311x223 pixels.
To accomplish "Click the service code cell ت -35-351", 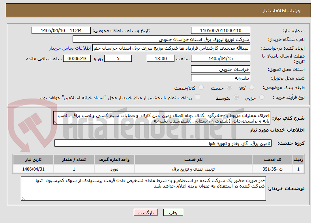I will click(273, 169).
